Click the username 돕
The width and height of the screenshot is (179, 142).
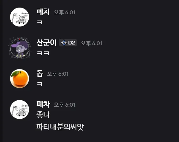coord(40,74)
